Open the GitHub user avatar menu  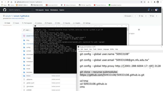pos(157,10)
